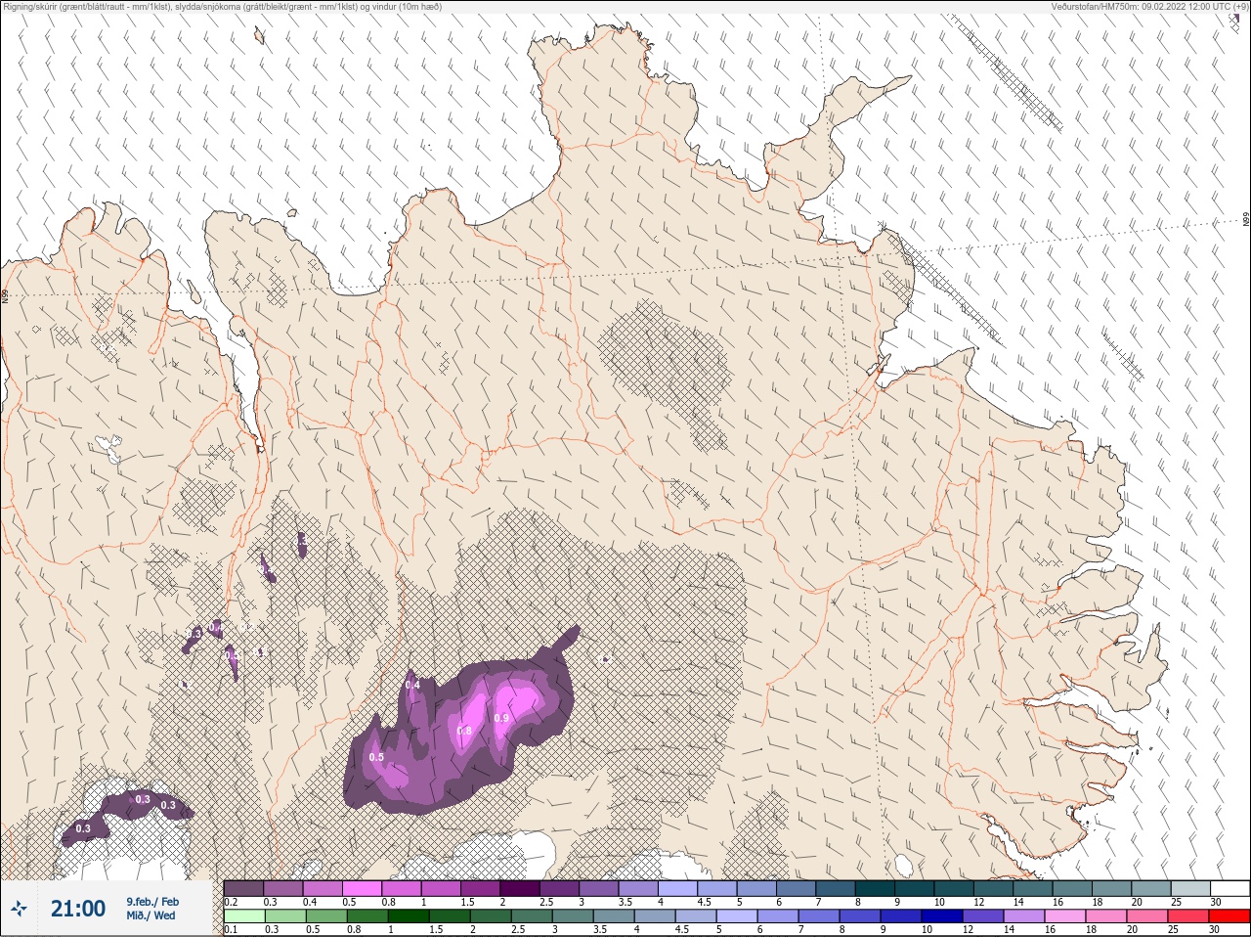Image resolution: width=1251 pixels, height=937 pixels.
Task: Click the '0.2' label on the upper legend
Action: click(x=231, y=902)
